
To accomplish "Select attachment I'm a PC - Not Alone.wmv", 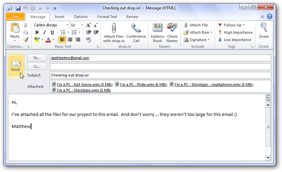I will click(x=82, y=84).
